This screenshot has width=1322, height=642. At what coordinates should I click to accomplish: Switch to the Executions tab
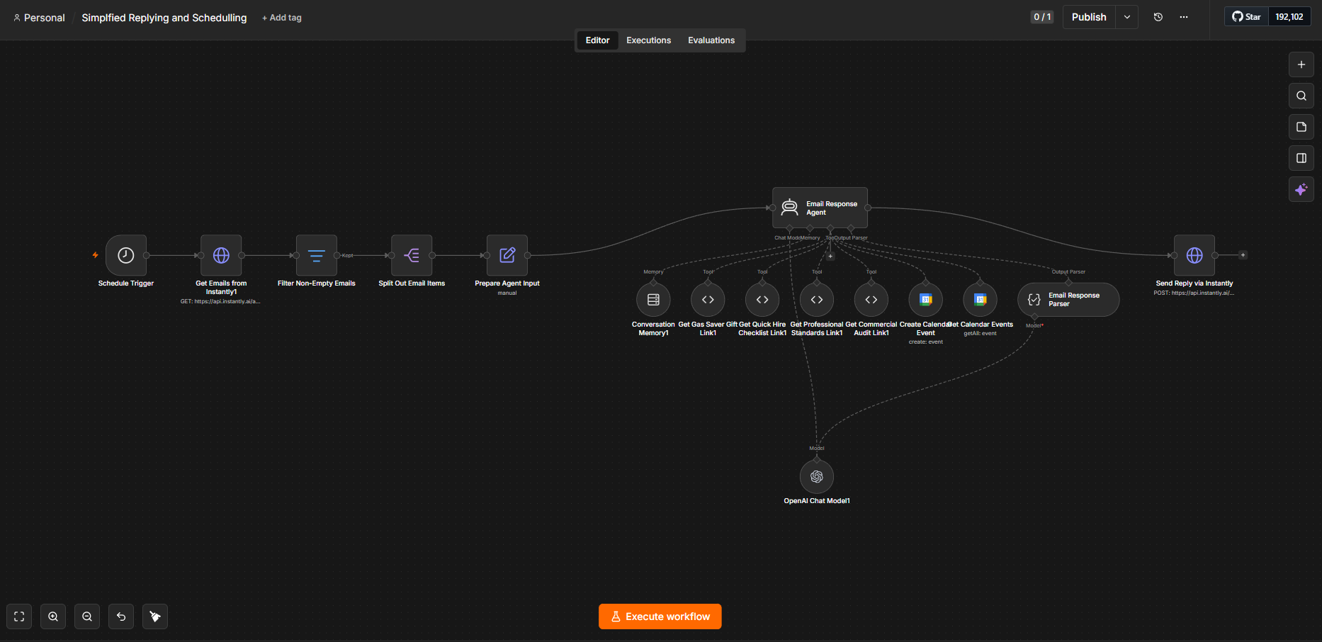click(648, 40)
